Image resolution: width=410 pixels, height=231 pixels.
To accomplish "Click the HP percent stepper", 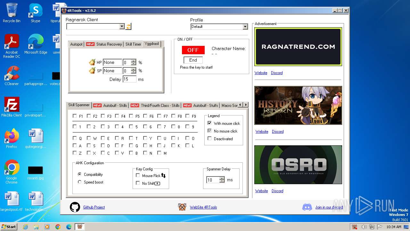I will tap(134, 62).
